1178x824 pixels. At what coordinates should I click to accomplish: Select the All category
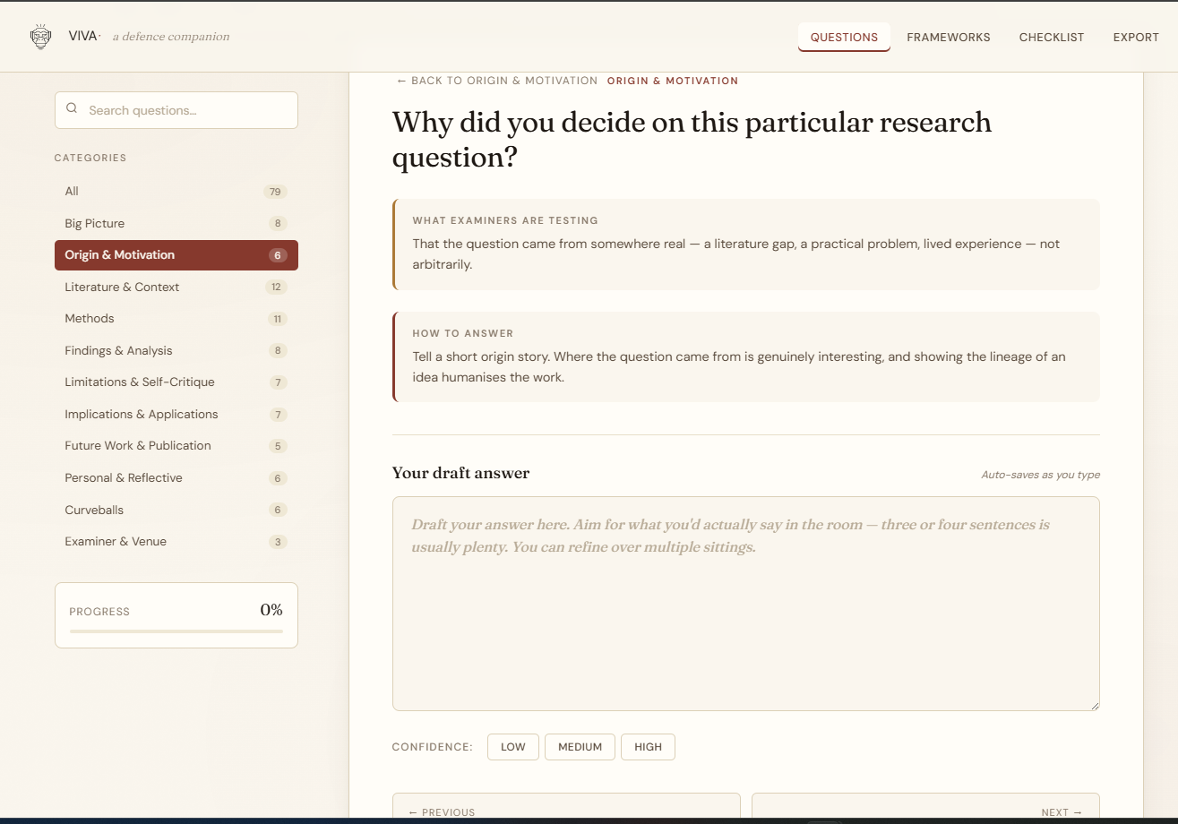pyautogui.click(x=176, y=192)
